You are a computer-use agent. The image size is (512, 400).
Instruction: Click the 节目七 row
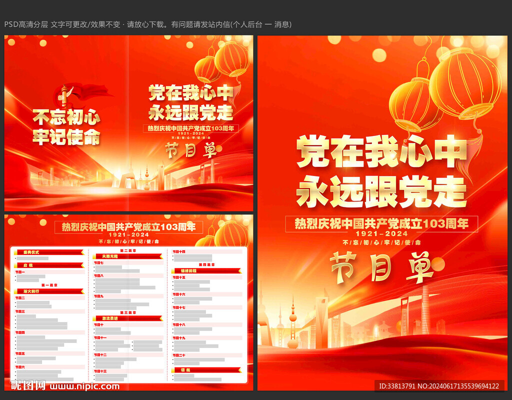click(x=128, y=262)
